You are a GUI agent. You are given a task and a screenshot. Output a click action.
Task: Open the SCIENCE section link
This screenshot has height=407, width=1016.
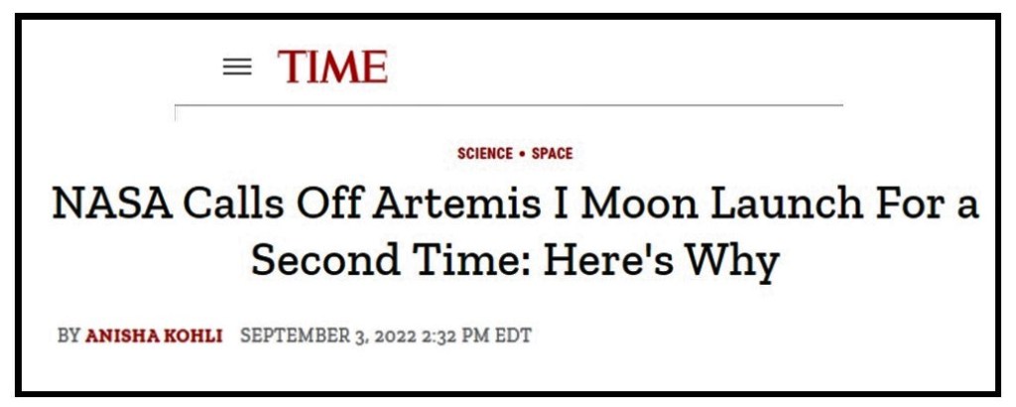pyautogui.click(x=485, y=154)
